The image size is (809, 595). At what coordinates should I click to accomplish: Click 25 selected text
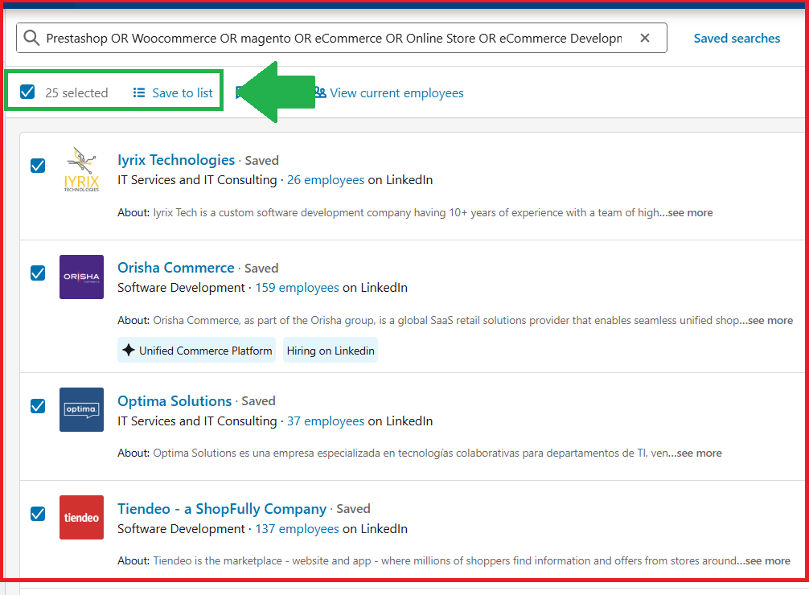click(x=76, y=93)
